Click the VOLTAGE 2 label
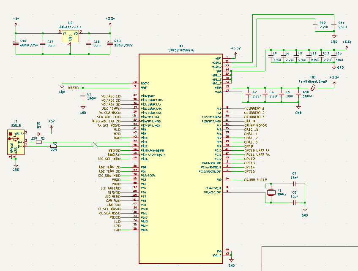This screenshot has width=358, height=271. [x=111, y=100]
